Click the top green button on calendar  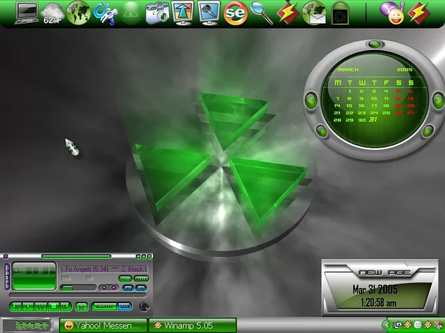tap(375, 44)
